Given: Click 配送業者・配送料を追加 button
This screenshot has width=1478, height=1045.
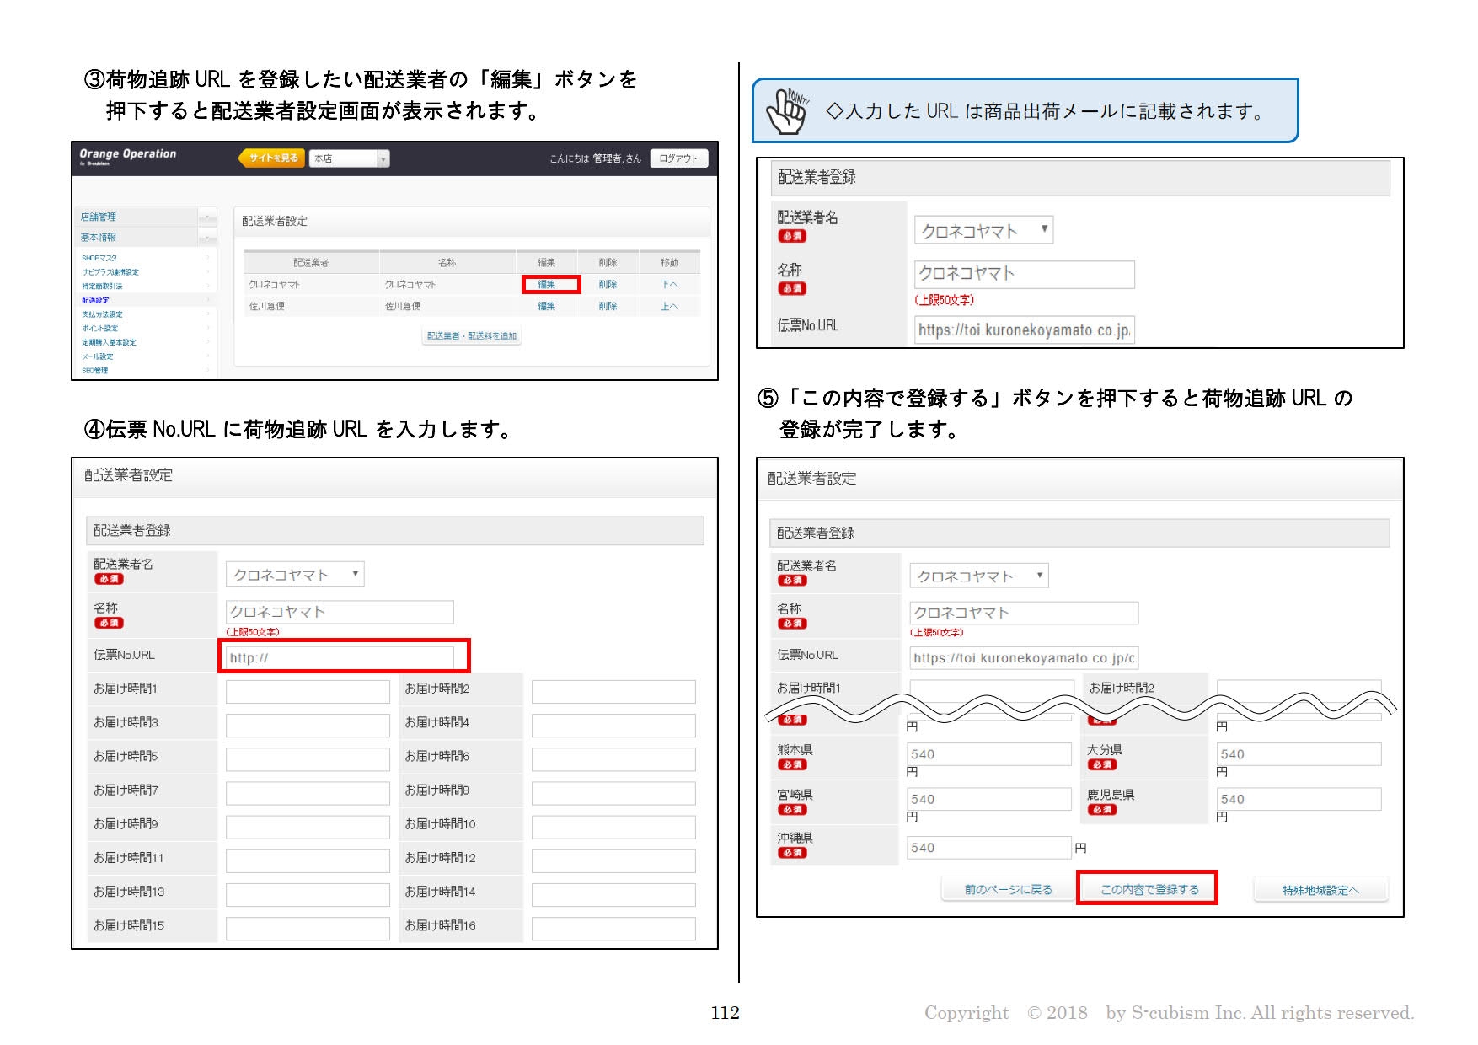Looking at the screenshot, I should coord(472,336).
